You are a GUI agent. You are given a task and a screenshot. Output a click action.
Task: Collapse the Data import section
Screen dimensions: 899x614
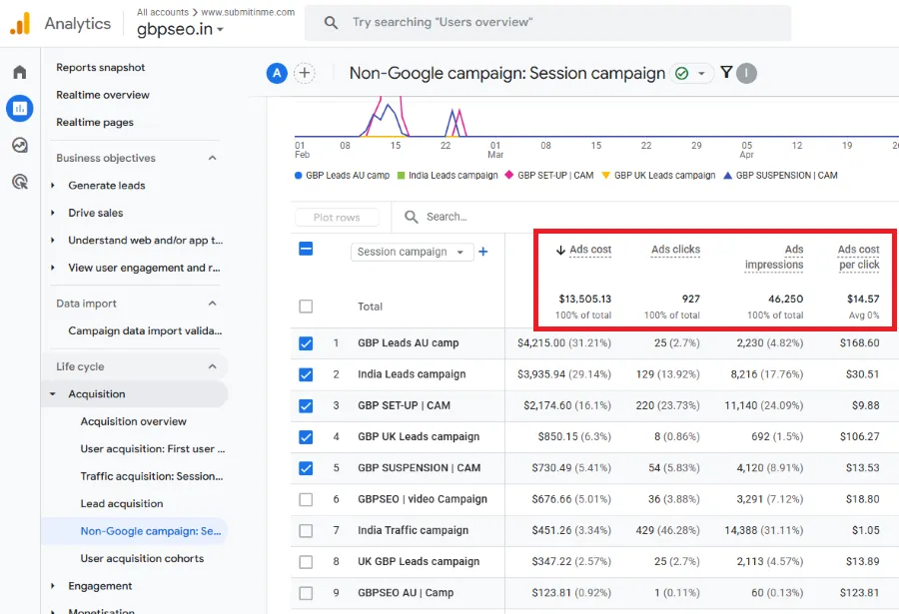213,304
